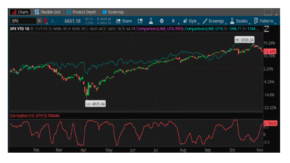290x163 pixels.
Task: Click the grid layout box at top right
Action: [268, 12]
